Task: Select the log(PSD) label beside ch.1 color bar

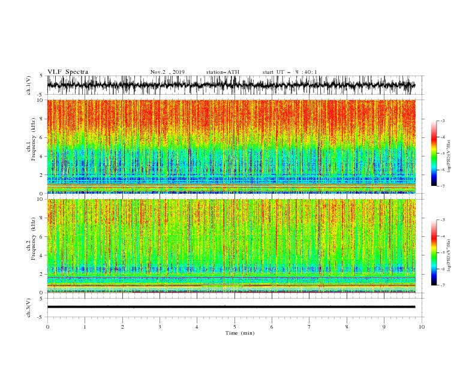Action: (x=449, y=157)
